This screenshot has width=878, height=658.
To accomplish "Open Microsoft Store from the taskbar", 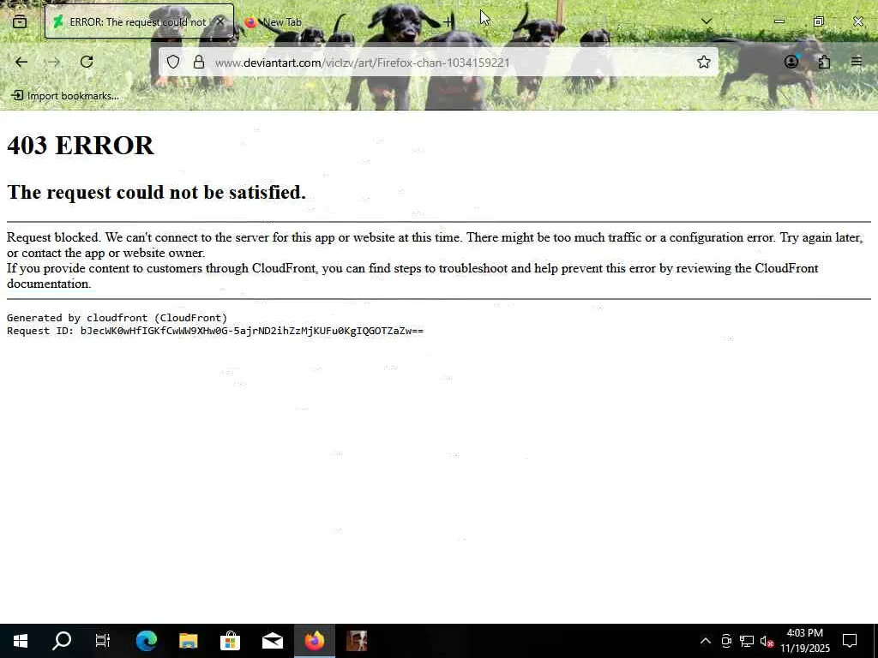I will coord(230,641).
